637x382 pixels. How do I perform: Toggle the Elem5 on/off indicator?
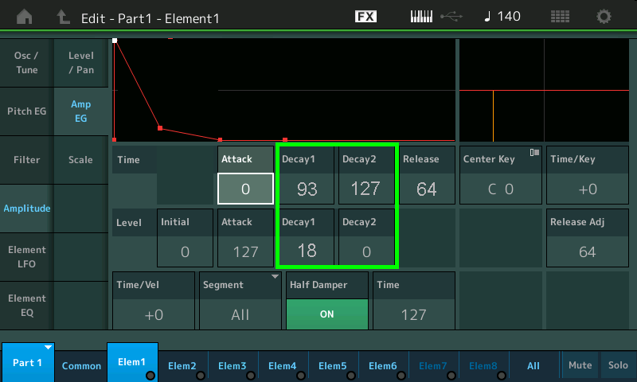point(351,376)
